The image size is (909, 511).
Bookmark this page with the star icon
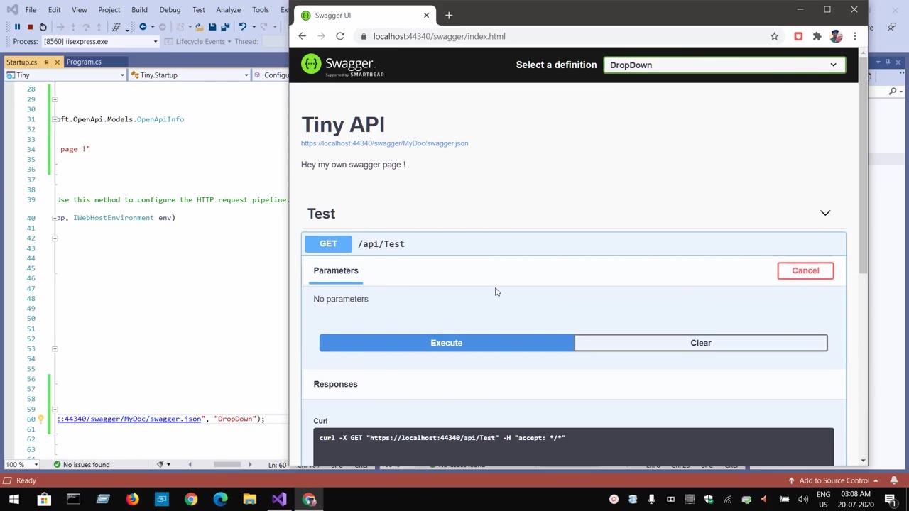click(x=774, y=36)
